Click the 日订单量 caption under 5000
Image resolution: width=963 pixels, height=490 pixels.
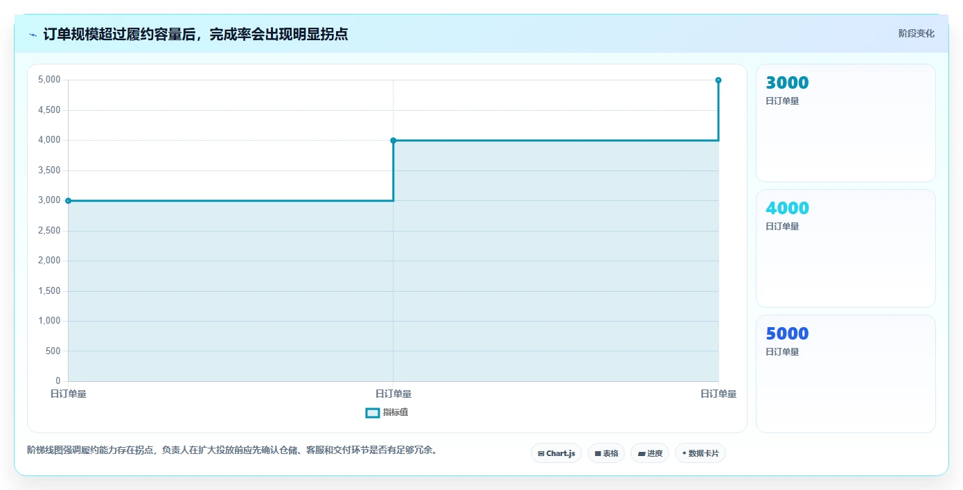click(782, 352)
